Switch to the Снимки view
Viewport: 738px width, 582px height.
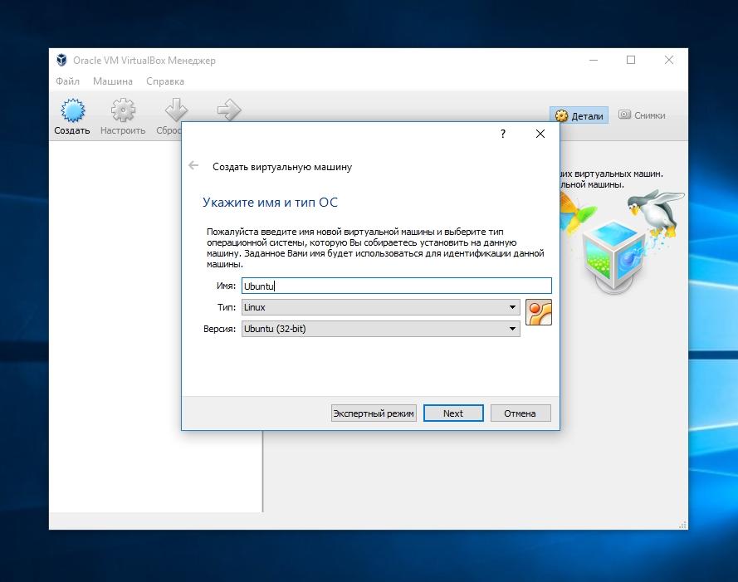[x=642, y=115]
